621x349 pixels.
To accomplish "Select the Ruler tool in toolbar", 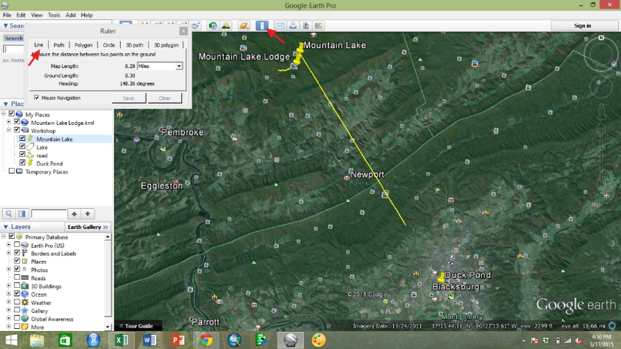I will 262,26.
